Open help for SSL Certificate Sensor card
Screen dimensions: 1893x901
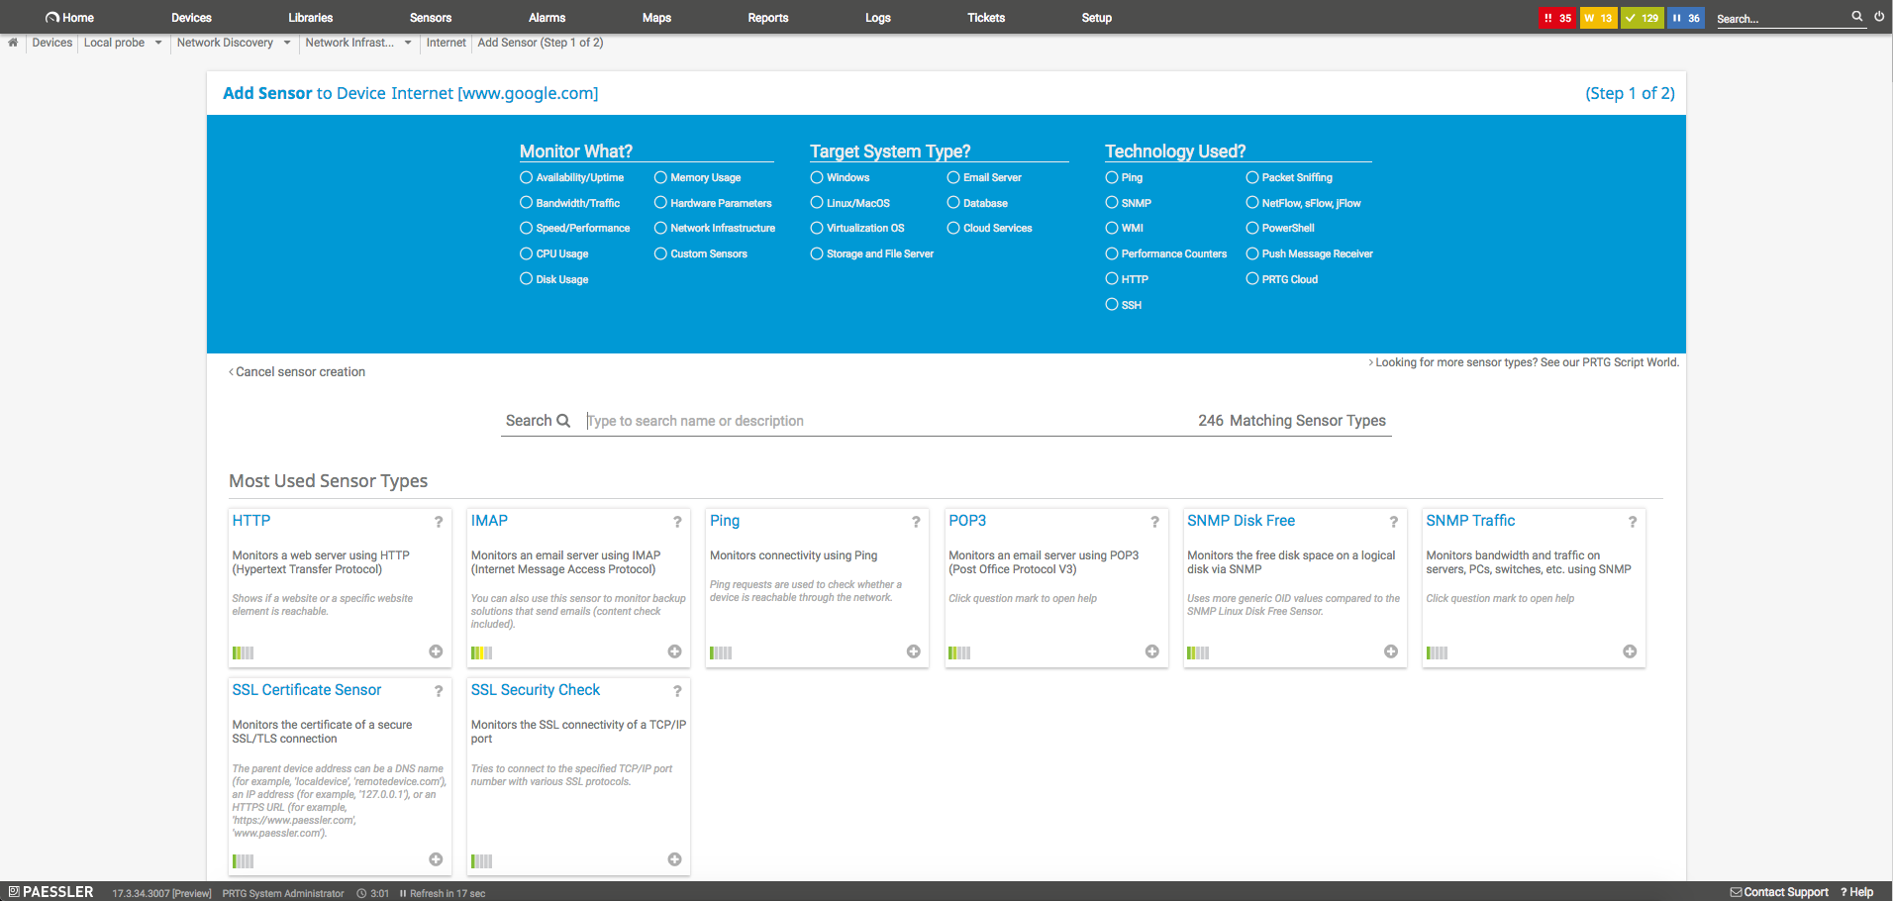tap(439, 691)
